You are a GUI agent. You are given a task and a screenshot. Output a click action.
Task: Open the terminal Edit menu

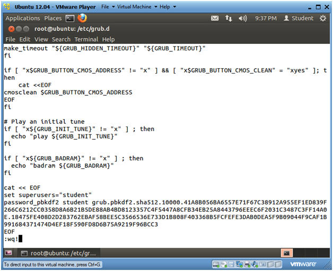24,39
